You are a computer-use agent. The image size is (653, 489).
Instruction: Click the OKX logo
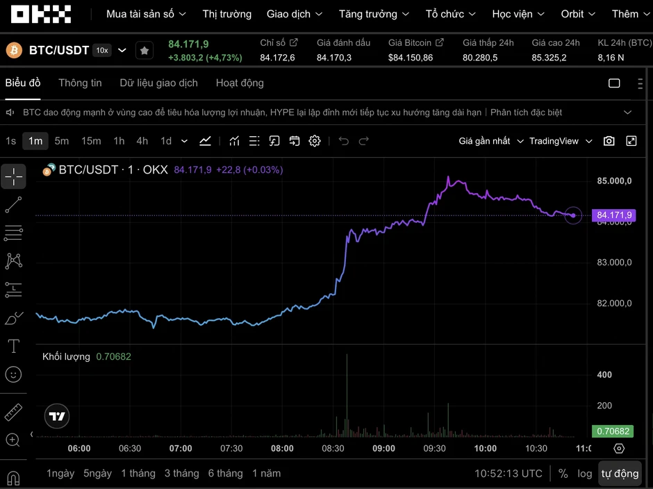click(41, 14)
